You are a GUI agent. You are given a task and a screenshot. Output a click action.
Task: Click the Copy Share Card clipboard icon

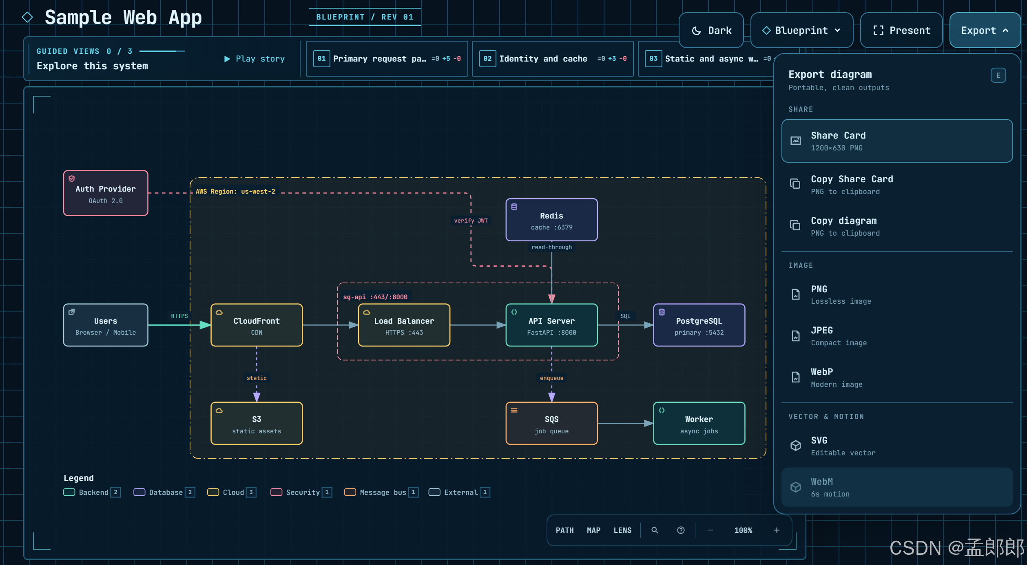coord(795,184)
